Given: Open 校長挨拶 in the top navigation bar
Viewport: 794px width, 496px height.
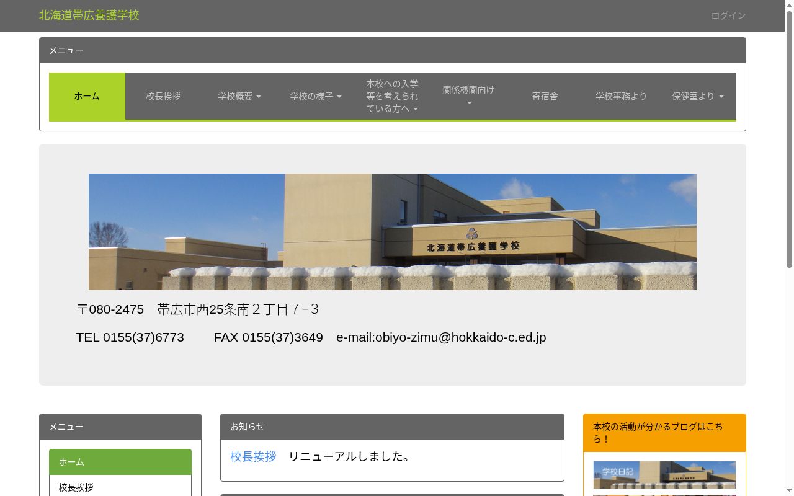Looking at the screenshot, I should click(163, 96).
